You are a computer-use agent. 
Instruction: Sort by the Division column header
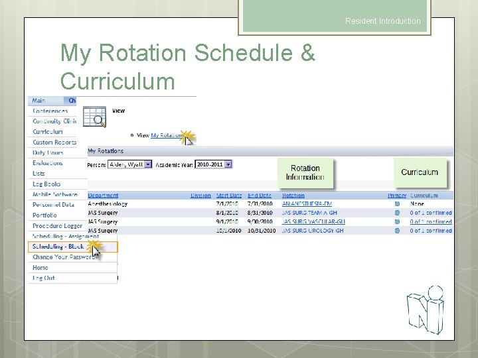pyautogui.click(x=200, y=196)
